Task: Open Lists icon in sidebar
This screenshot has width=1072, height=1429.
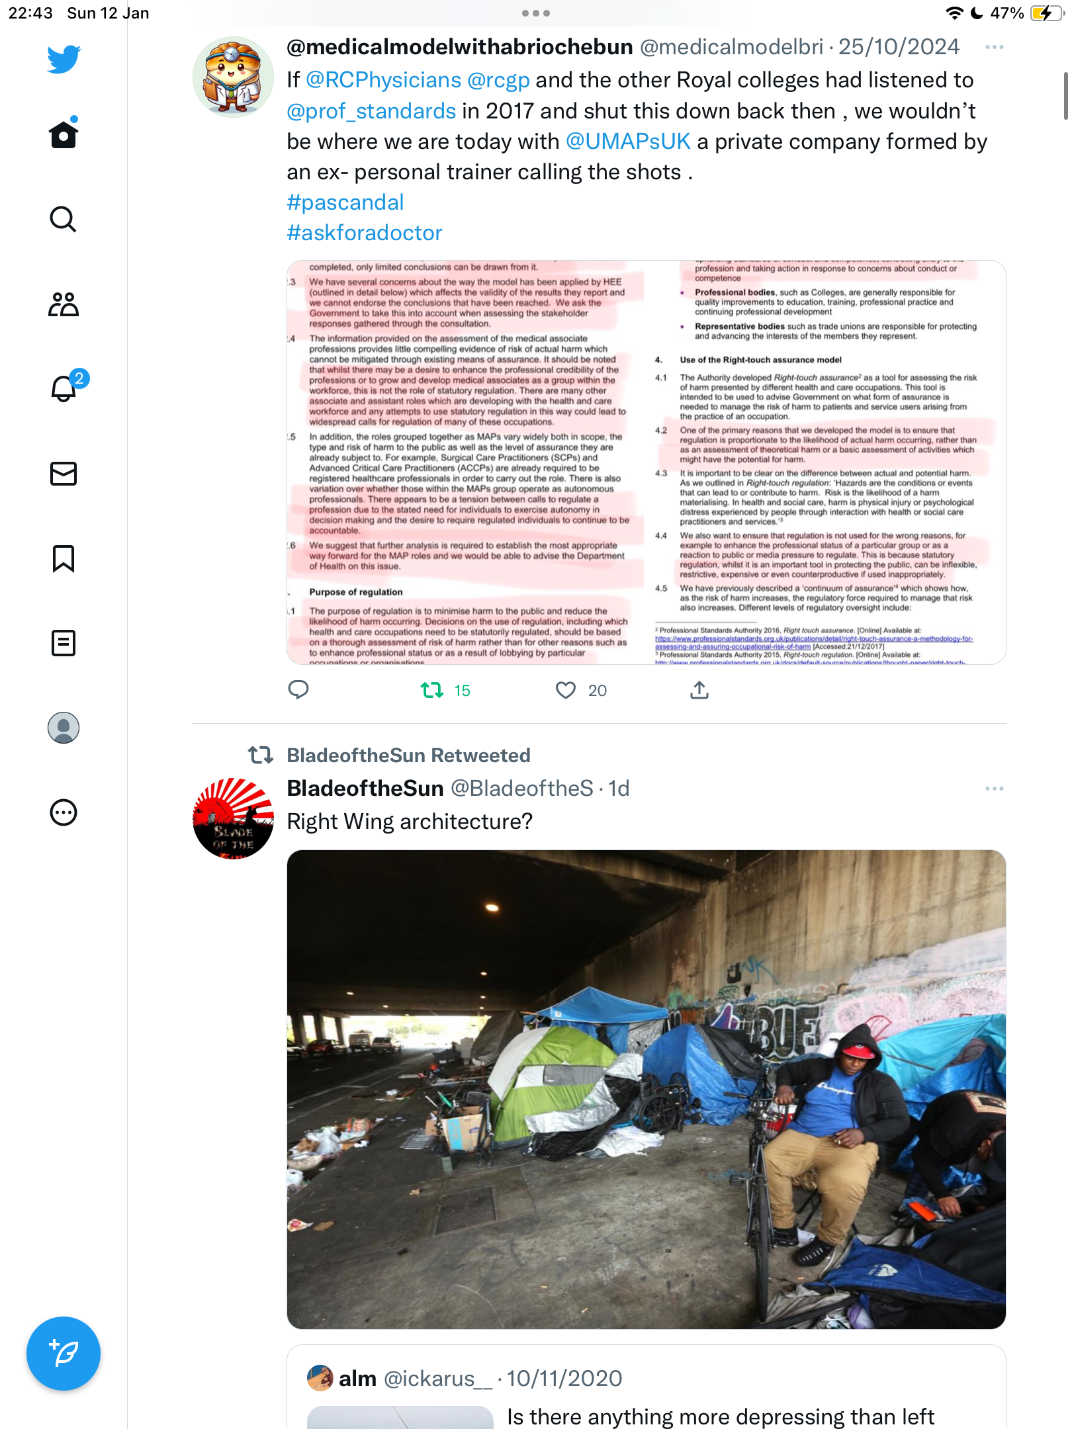Action: pos(64,643)
